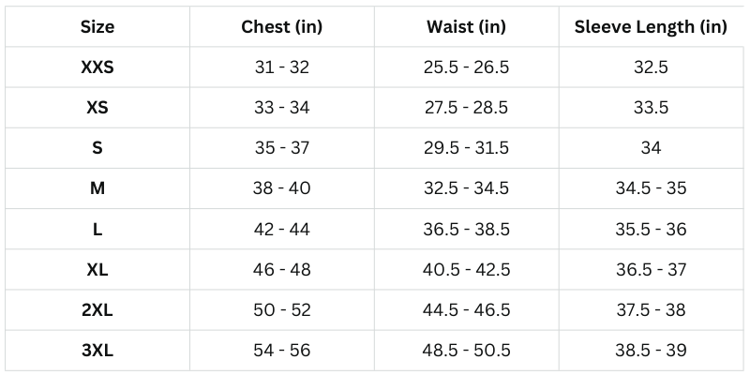This screenshot has width=750, height=375.
Task: Select the Sleeve Length (in) header
Action: point(651,26)
